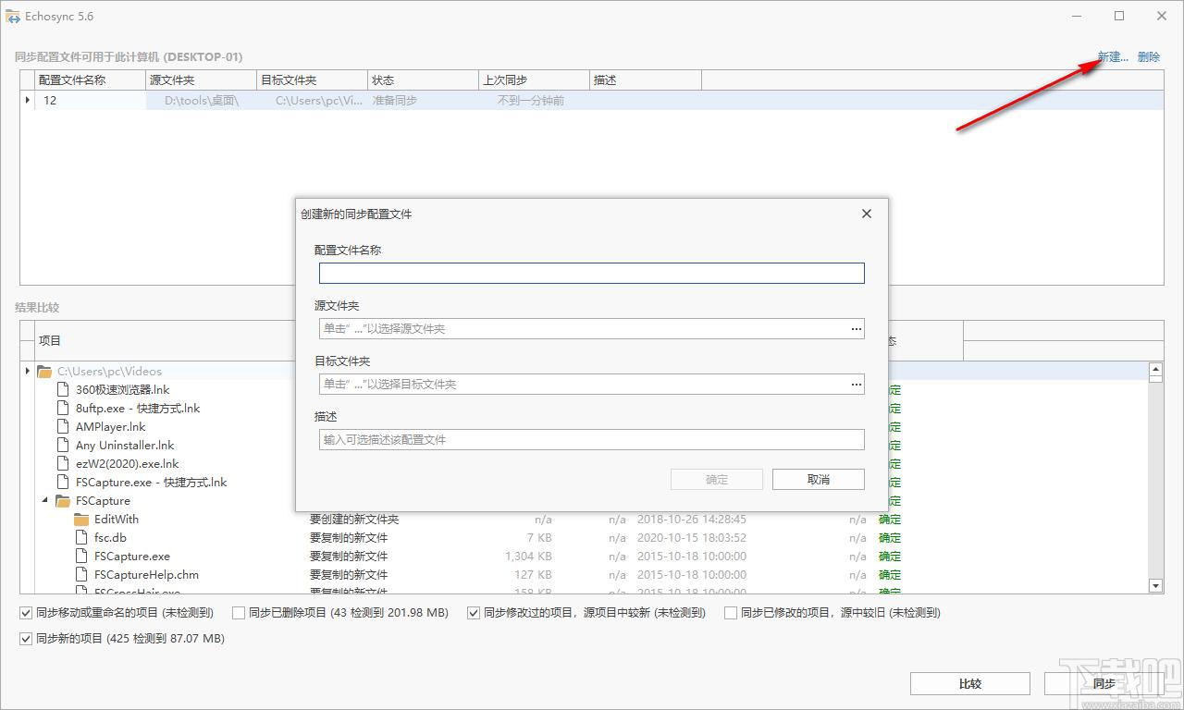The width and height of the screenshot is (1184, 710).
Task: Click the 1,304 KB size cell
Action: [x=529, y=556]
